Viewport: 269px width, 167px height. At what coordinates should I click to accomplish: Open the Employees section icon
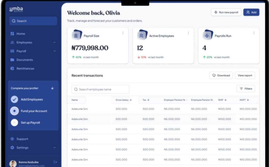click(x=12, y=42)
